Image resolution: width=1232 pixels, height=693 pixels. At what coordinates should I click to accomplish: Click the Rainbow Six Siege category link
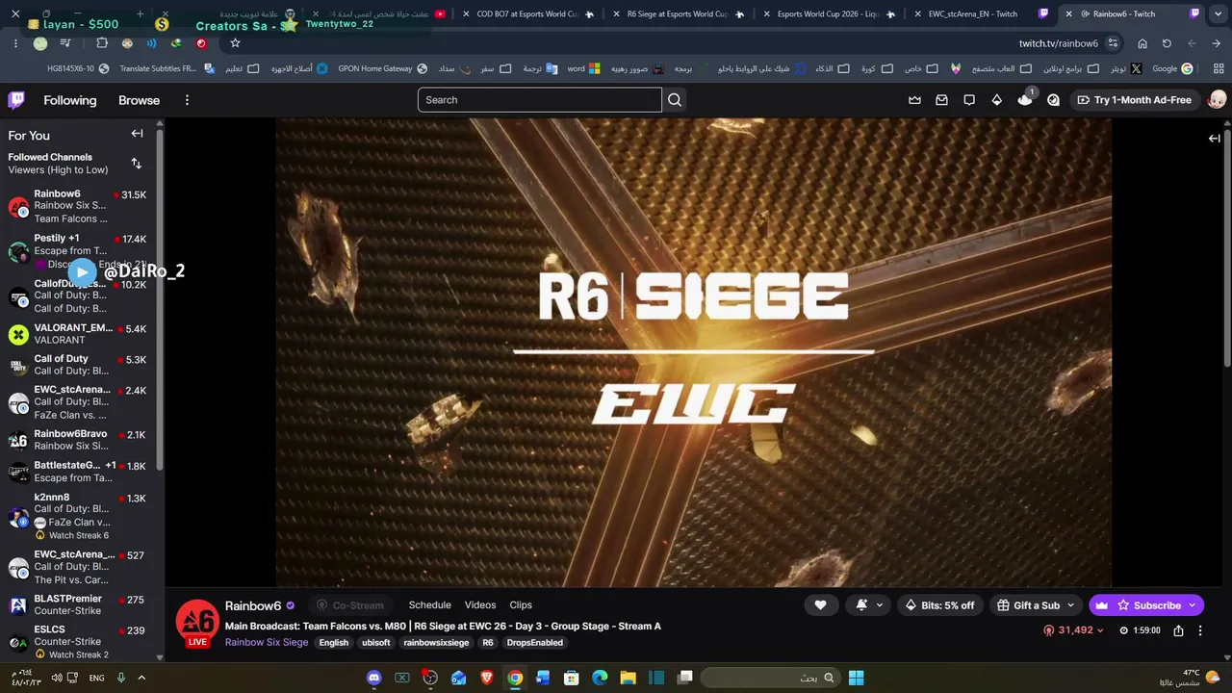[267, 643]
